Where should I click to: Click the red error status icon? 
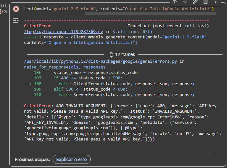1,11
